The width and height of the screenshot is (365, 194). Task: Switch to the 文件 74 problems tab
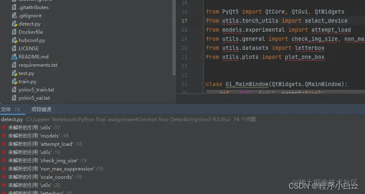click(x=10, y=109)
